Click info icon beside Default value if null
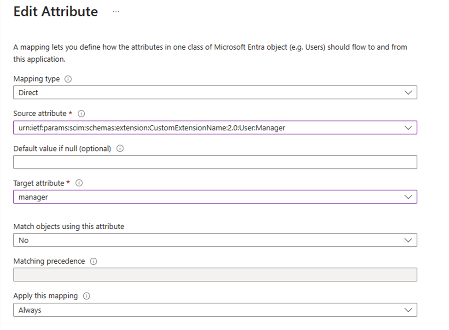 (120, 149)
